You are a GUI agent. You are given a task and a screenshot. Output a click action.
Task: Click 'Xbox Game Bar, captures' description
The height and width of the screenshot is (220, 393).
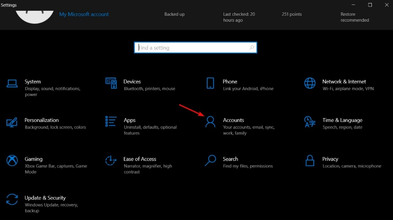pos(56,169)
